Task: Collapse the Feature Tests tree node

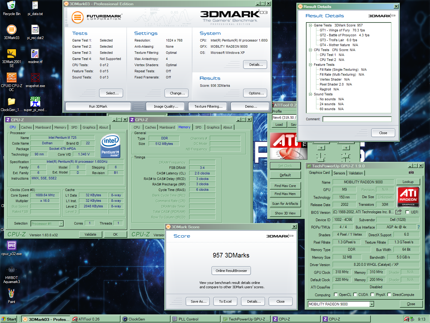Action: 311,65
